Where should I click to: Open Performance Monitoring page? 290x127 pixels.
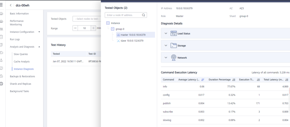click(17, 23)
